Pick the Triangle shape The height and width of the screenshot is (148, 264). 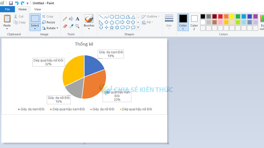click(x=133, y=17)
